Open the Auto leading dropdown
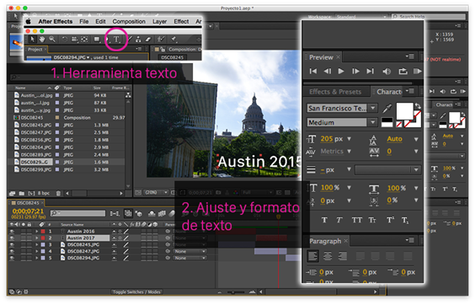Viewport: 475px width, 304px height. coord(416,139)
